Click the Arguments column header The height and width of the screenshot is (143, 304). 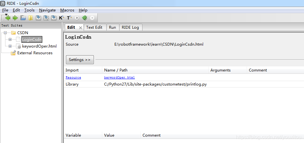(227, 70)
